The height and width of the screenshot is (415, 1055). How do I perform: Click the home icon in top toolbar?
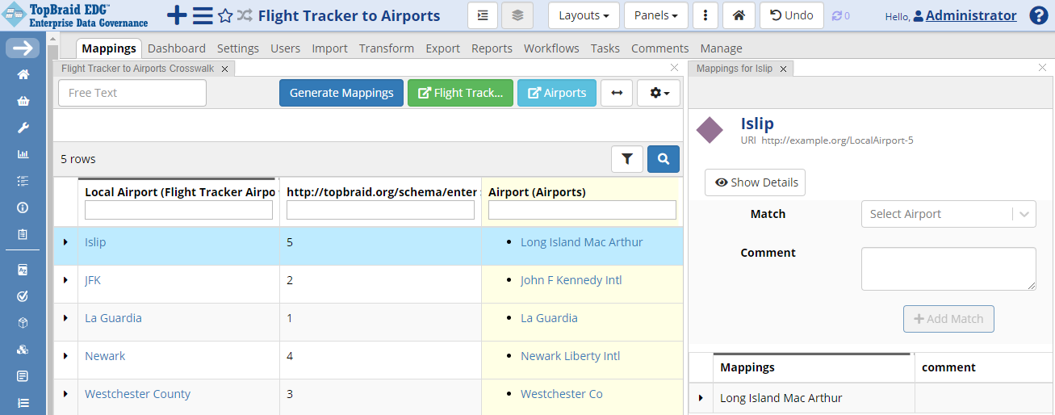click(738, 15)
